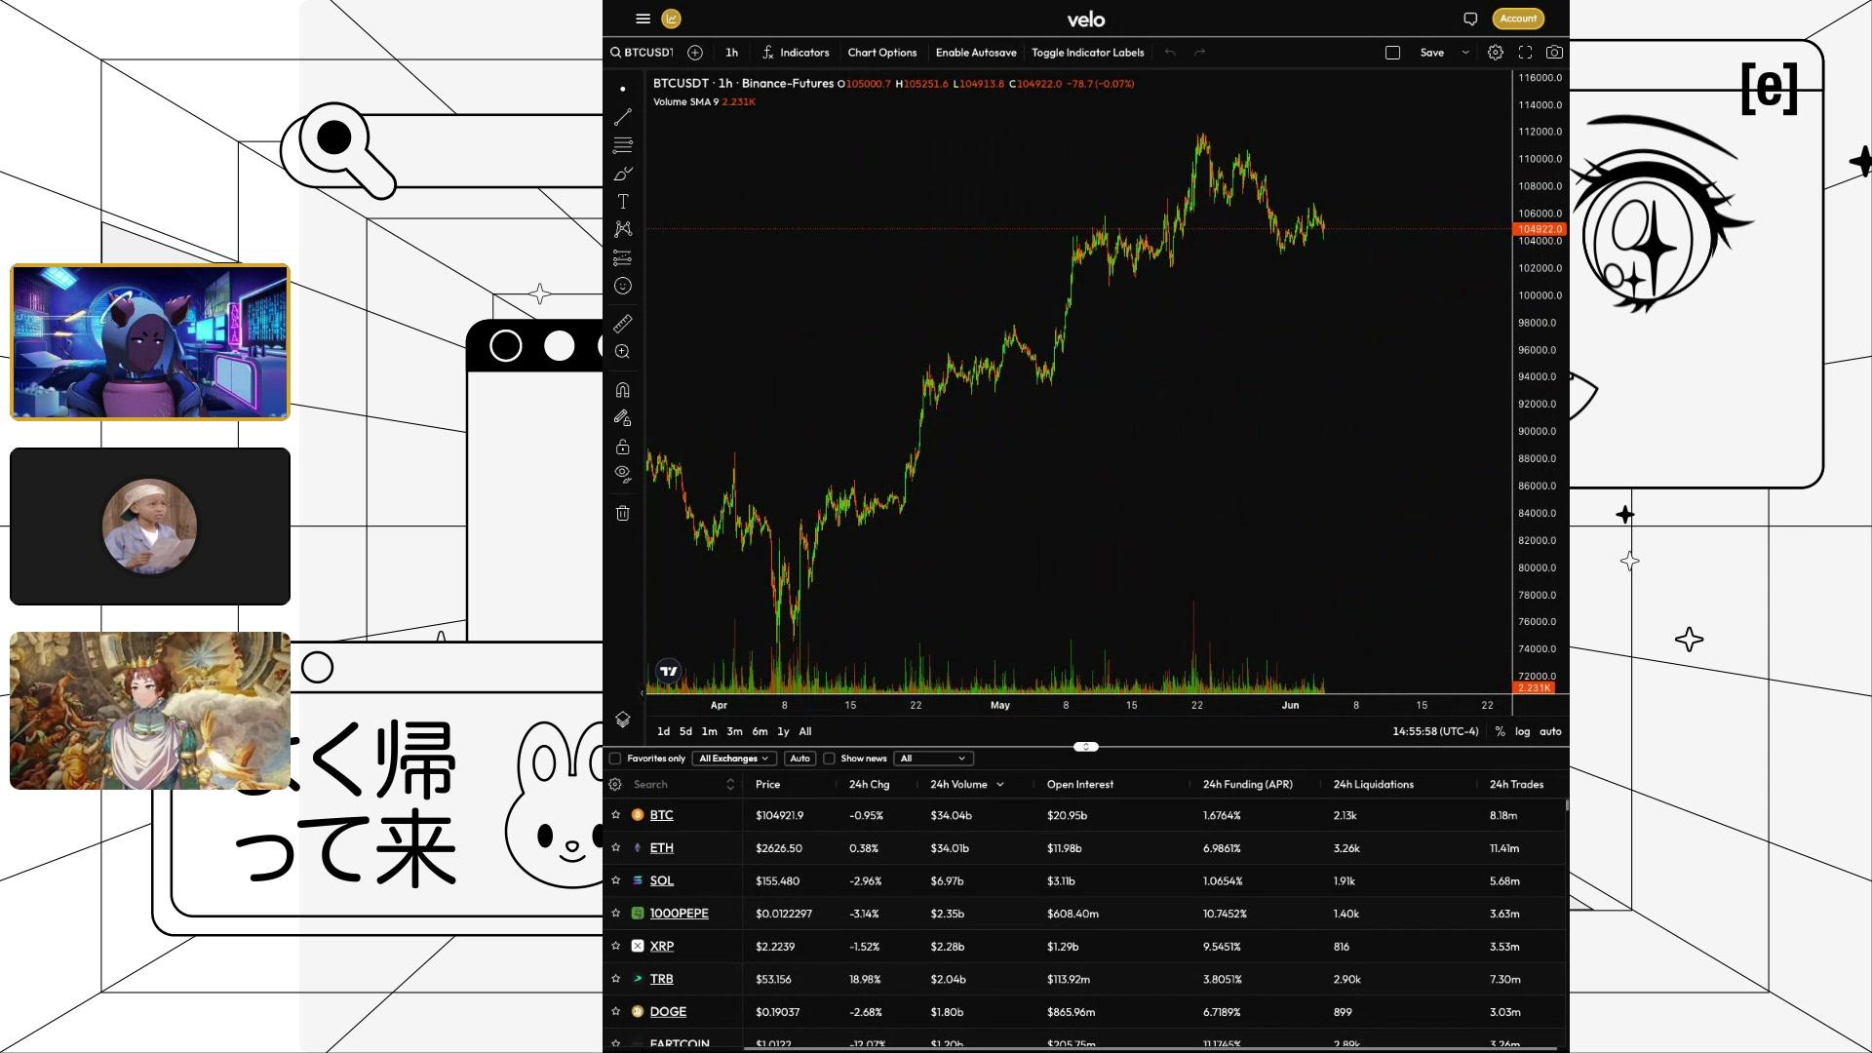
Task: Open the object tree layers icon
Action: [623, 720]
